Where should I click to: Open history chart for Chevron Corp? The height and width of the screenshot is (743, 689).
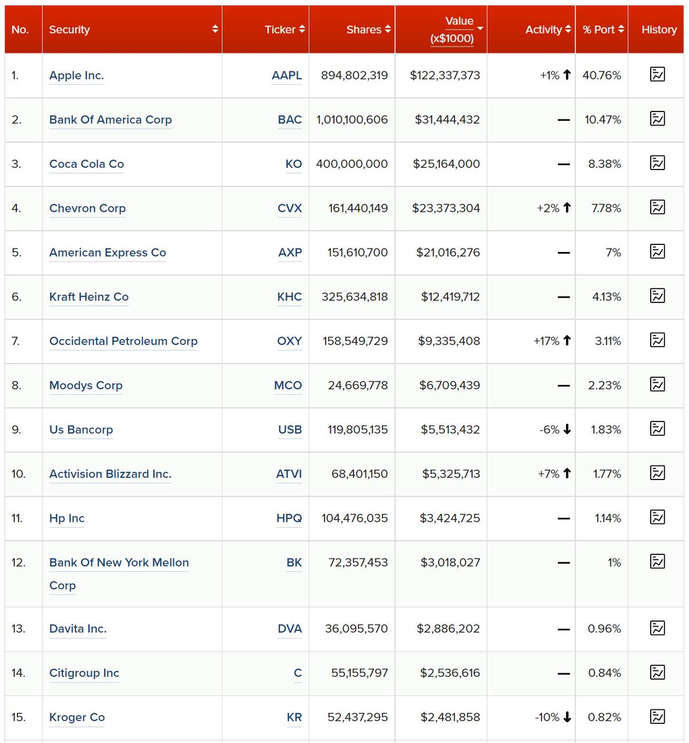[657, 207]
